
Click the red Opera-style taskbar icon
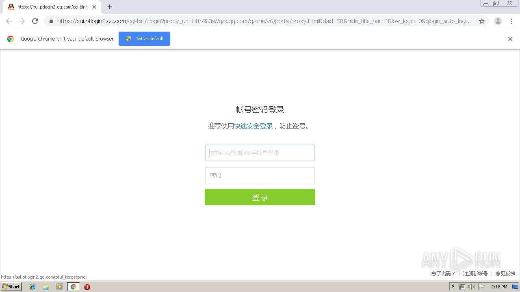click(87, 287)
